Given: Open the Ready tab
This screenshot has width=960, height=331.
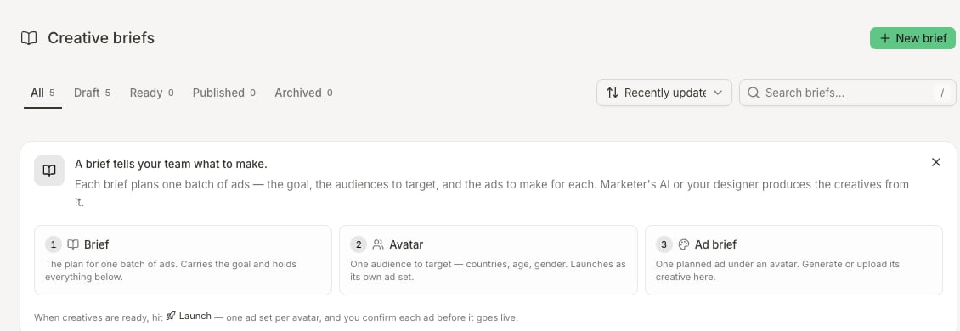Looking at the screenshot, I should click(x=151, y=93).
